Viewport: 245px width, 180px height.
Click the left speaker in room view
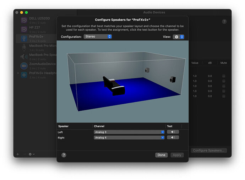pyautogui.click(x=147, y=70)
